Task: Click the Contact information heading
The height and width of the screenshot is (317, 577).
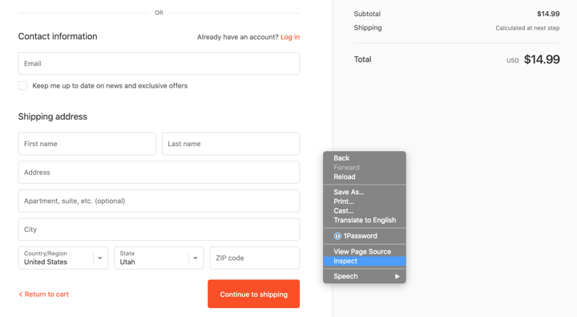Action: tap(58, 36)
